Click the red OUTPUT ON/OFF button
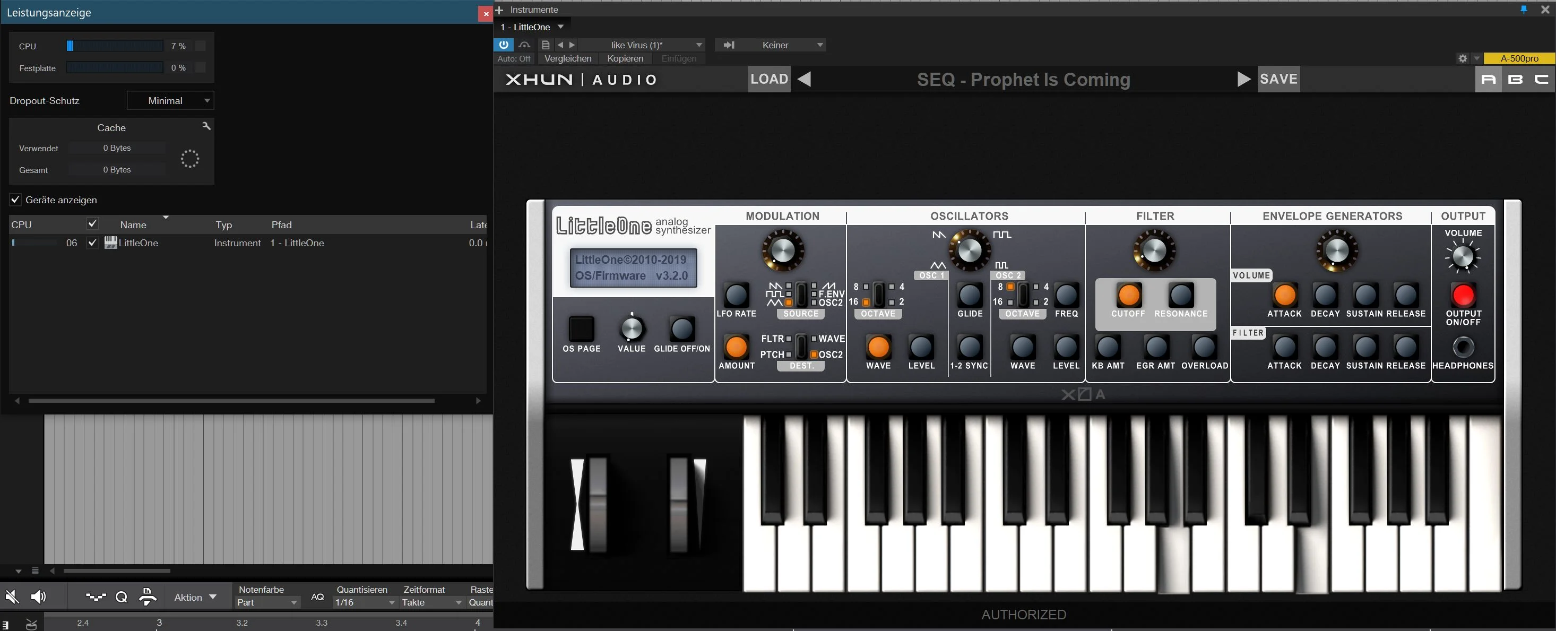 (1463, 295)
